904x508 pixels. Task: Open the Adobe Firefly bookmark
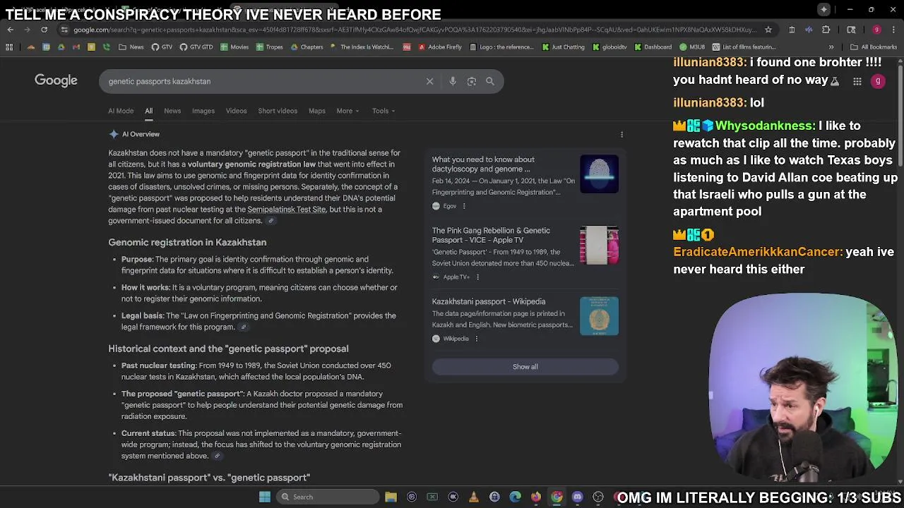(x=440, y=47)
